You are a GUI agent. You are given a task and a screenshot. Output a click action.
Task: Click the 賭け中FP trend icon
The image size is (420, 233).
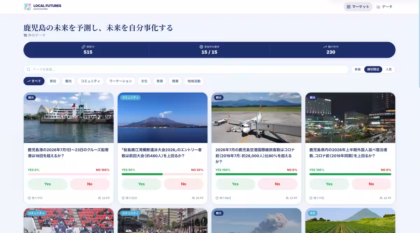pos(325,47)
